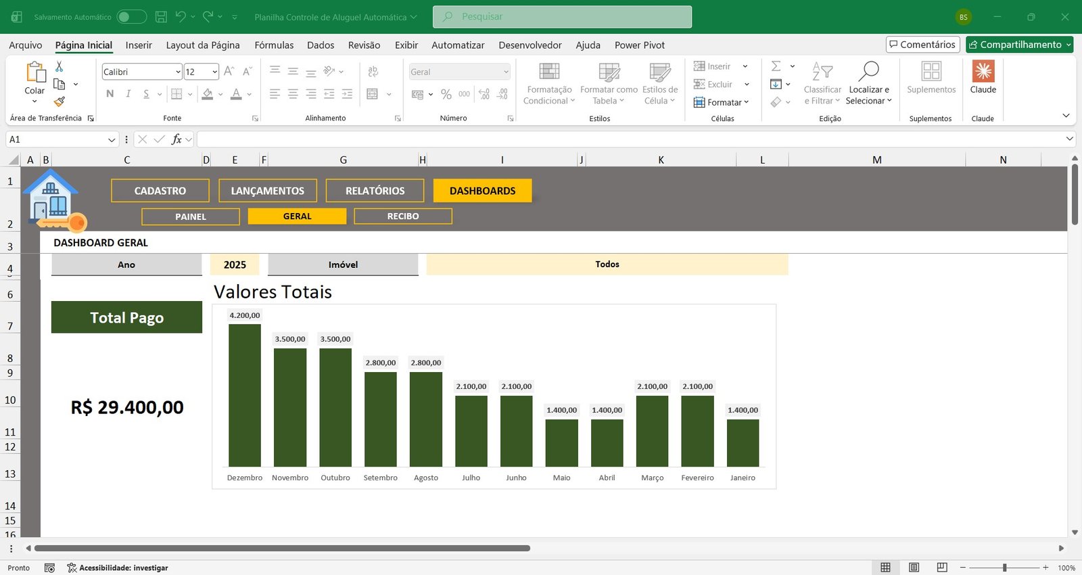Viewport: 1082px width, 575px height.
Task: Click the Insert Function fx icon
Action: 177,139
